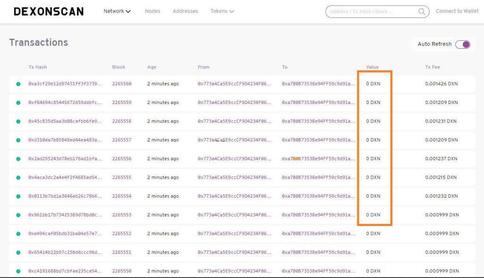This screenshot has width=484, height=278.
Task: Open To address in block 2265555 row
Action: [x=318, y=177]
